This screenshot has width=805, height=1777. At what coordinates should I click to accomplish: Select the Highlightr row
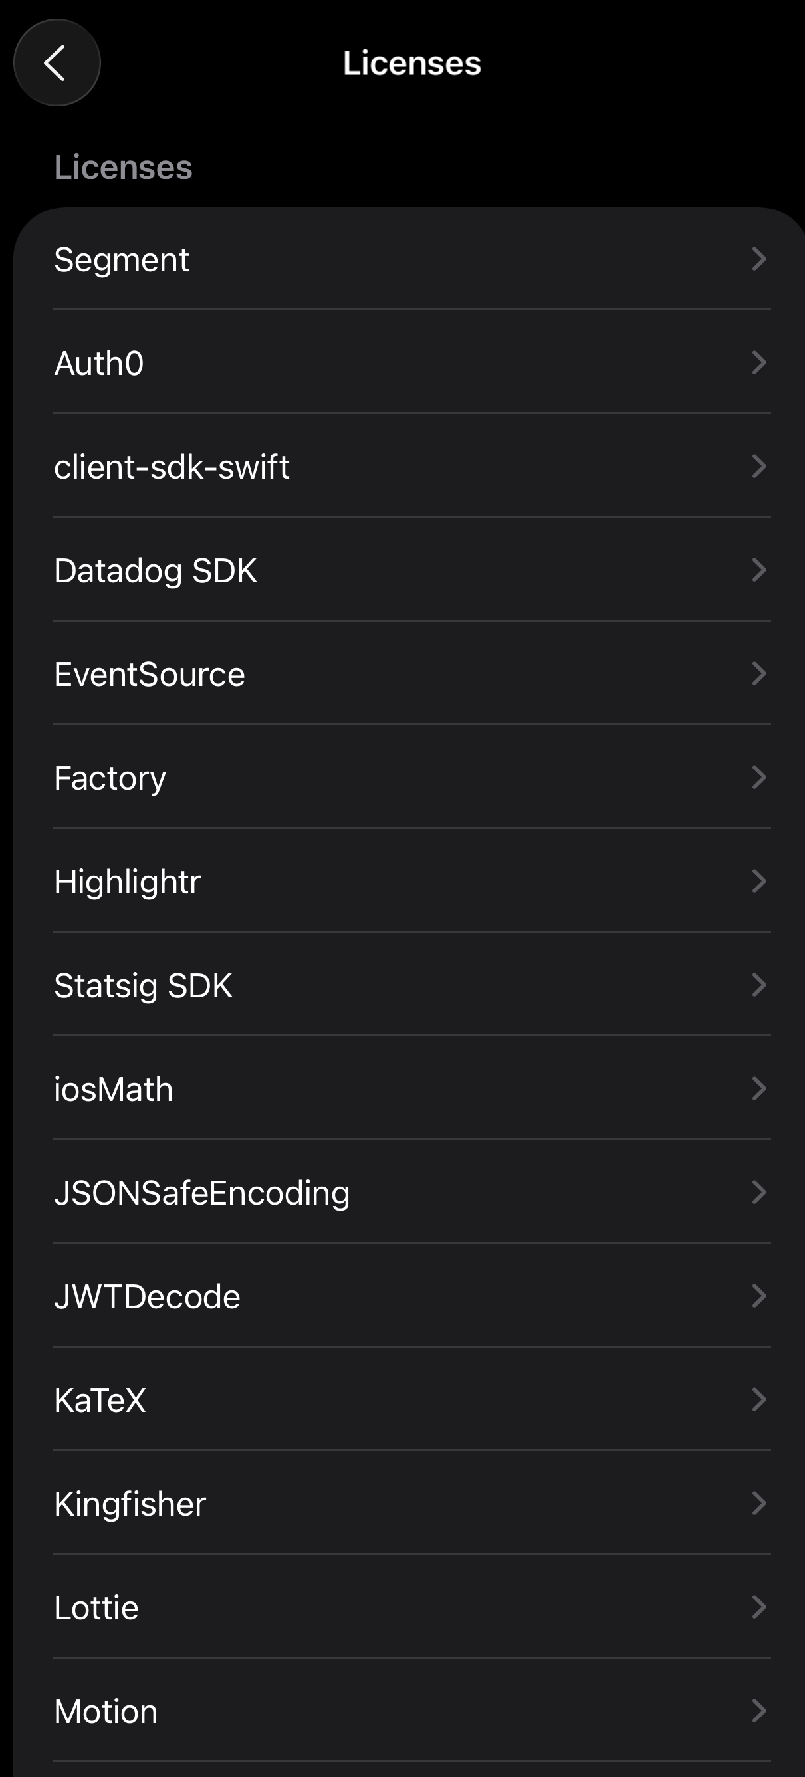pyautogui.click(x=128, y=881)
